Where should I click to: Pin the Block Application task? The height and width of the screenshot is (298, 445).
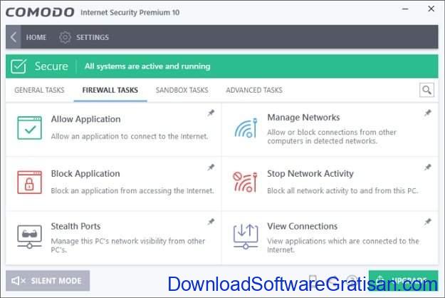[x=211, y=168]
